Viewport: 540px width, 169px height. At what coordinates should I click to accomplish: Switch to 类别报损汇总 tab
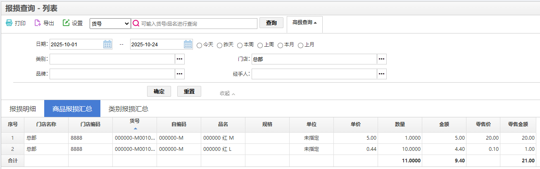[128, 109]
